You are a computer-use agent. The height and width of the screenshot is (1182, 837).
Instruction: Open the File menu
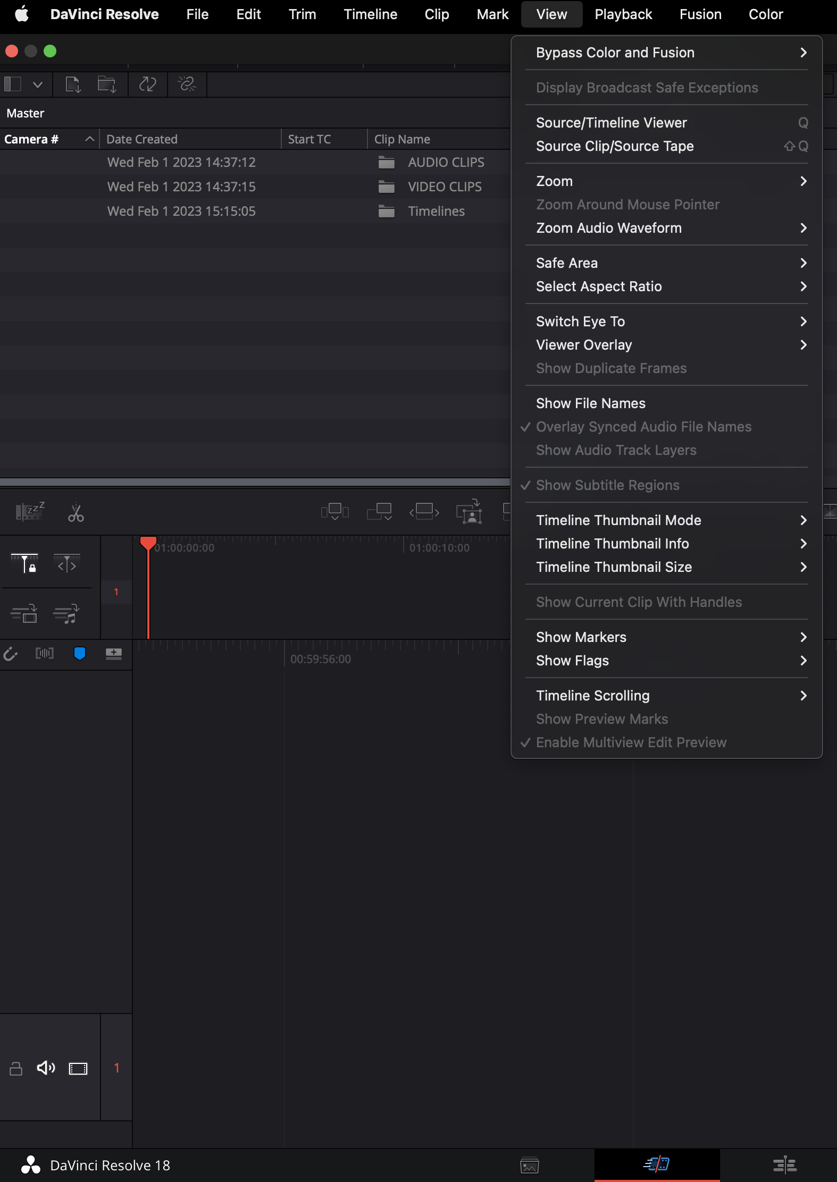click(x=197, y=14)
